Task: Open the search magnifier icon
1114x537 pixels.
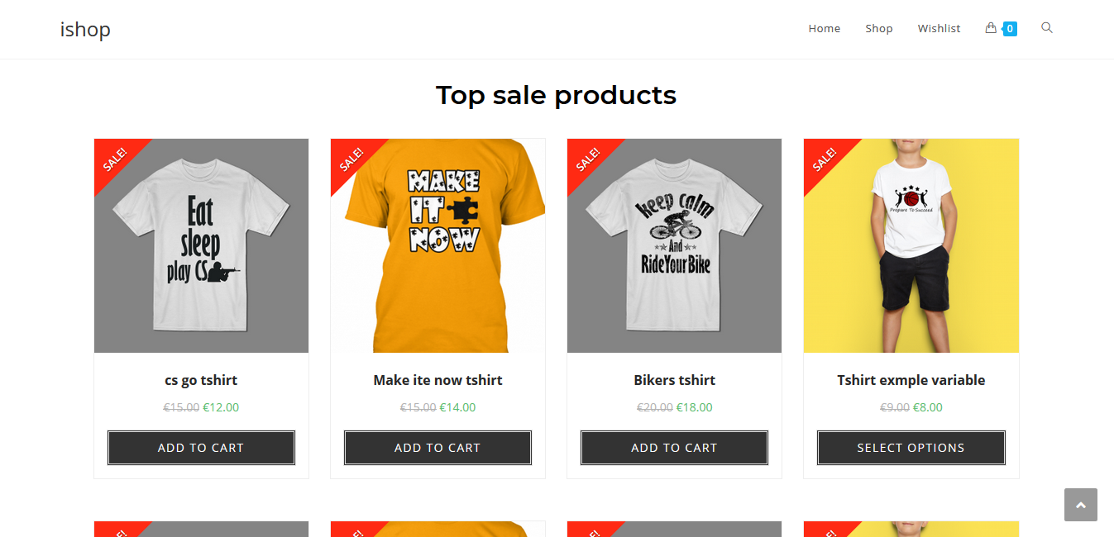Action: click(x=1047, y=28)
